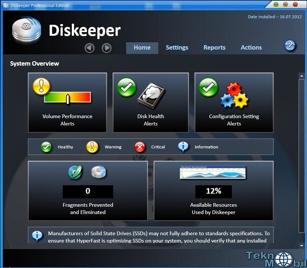Click the fragments count value 0
Screen dimensions: 307x268
[x=88, y=191]
